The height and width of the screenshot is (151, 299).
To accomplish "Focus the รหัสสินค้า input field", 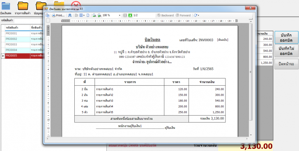I will coord(29,21).
